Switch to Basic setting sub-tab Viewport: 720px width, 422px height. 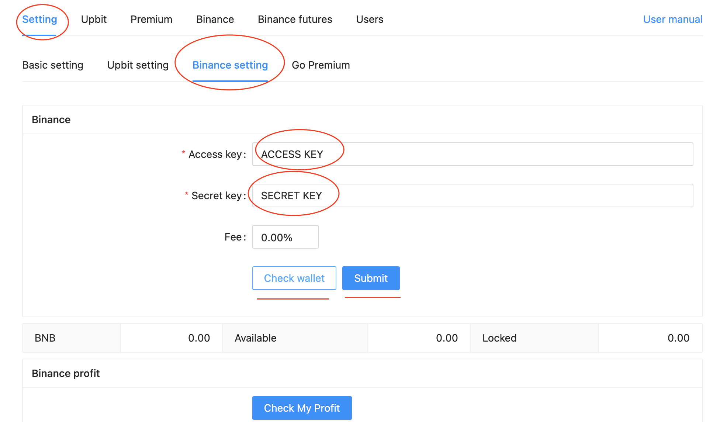pos(53,65)
